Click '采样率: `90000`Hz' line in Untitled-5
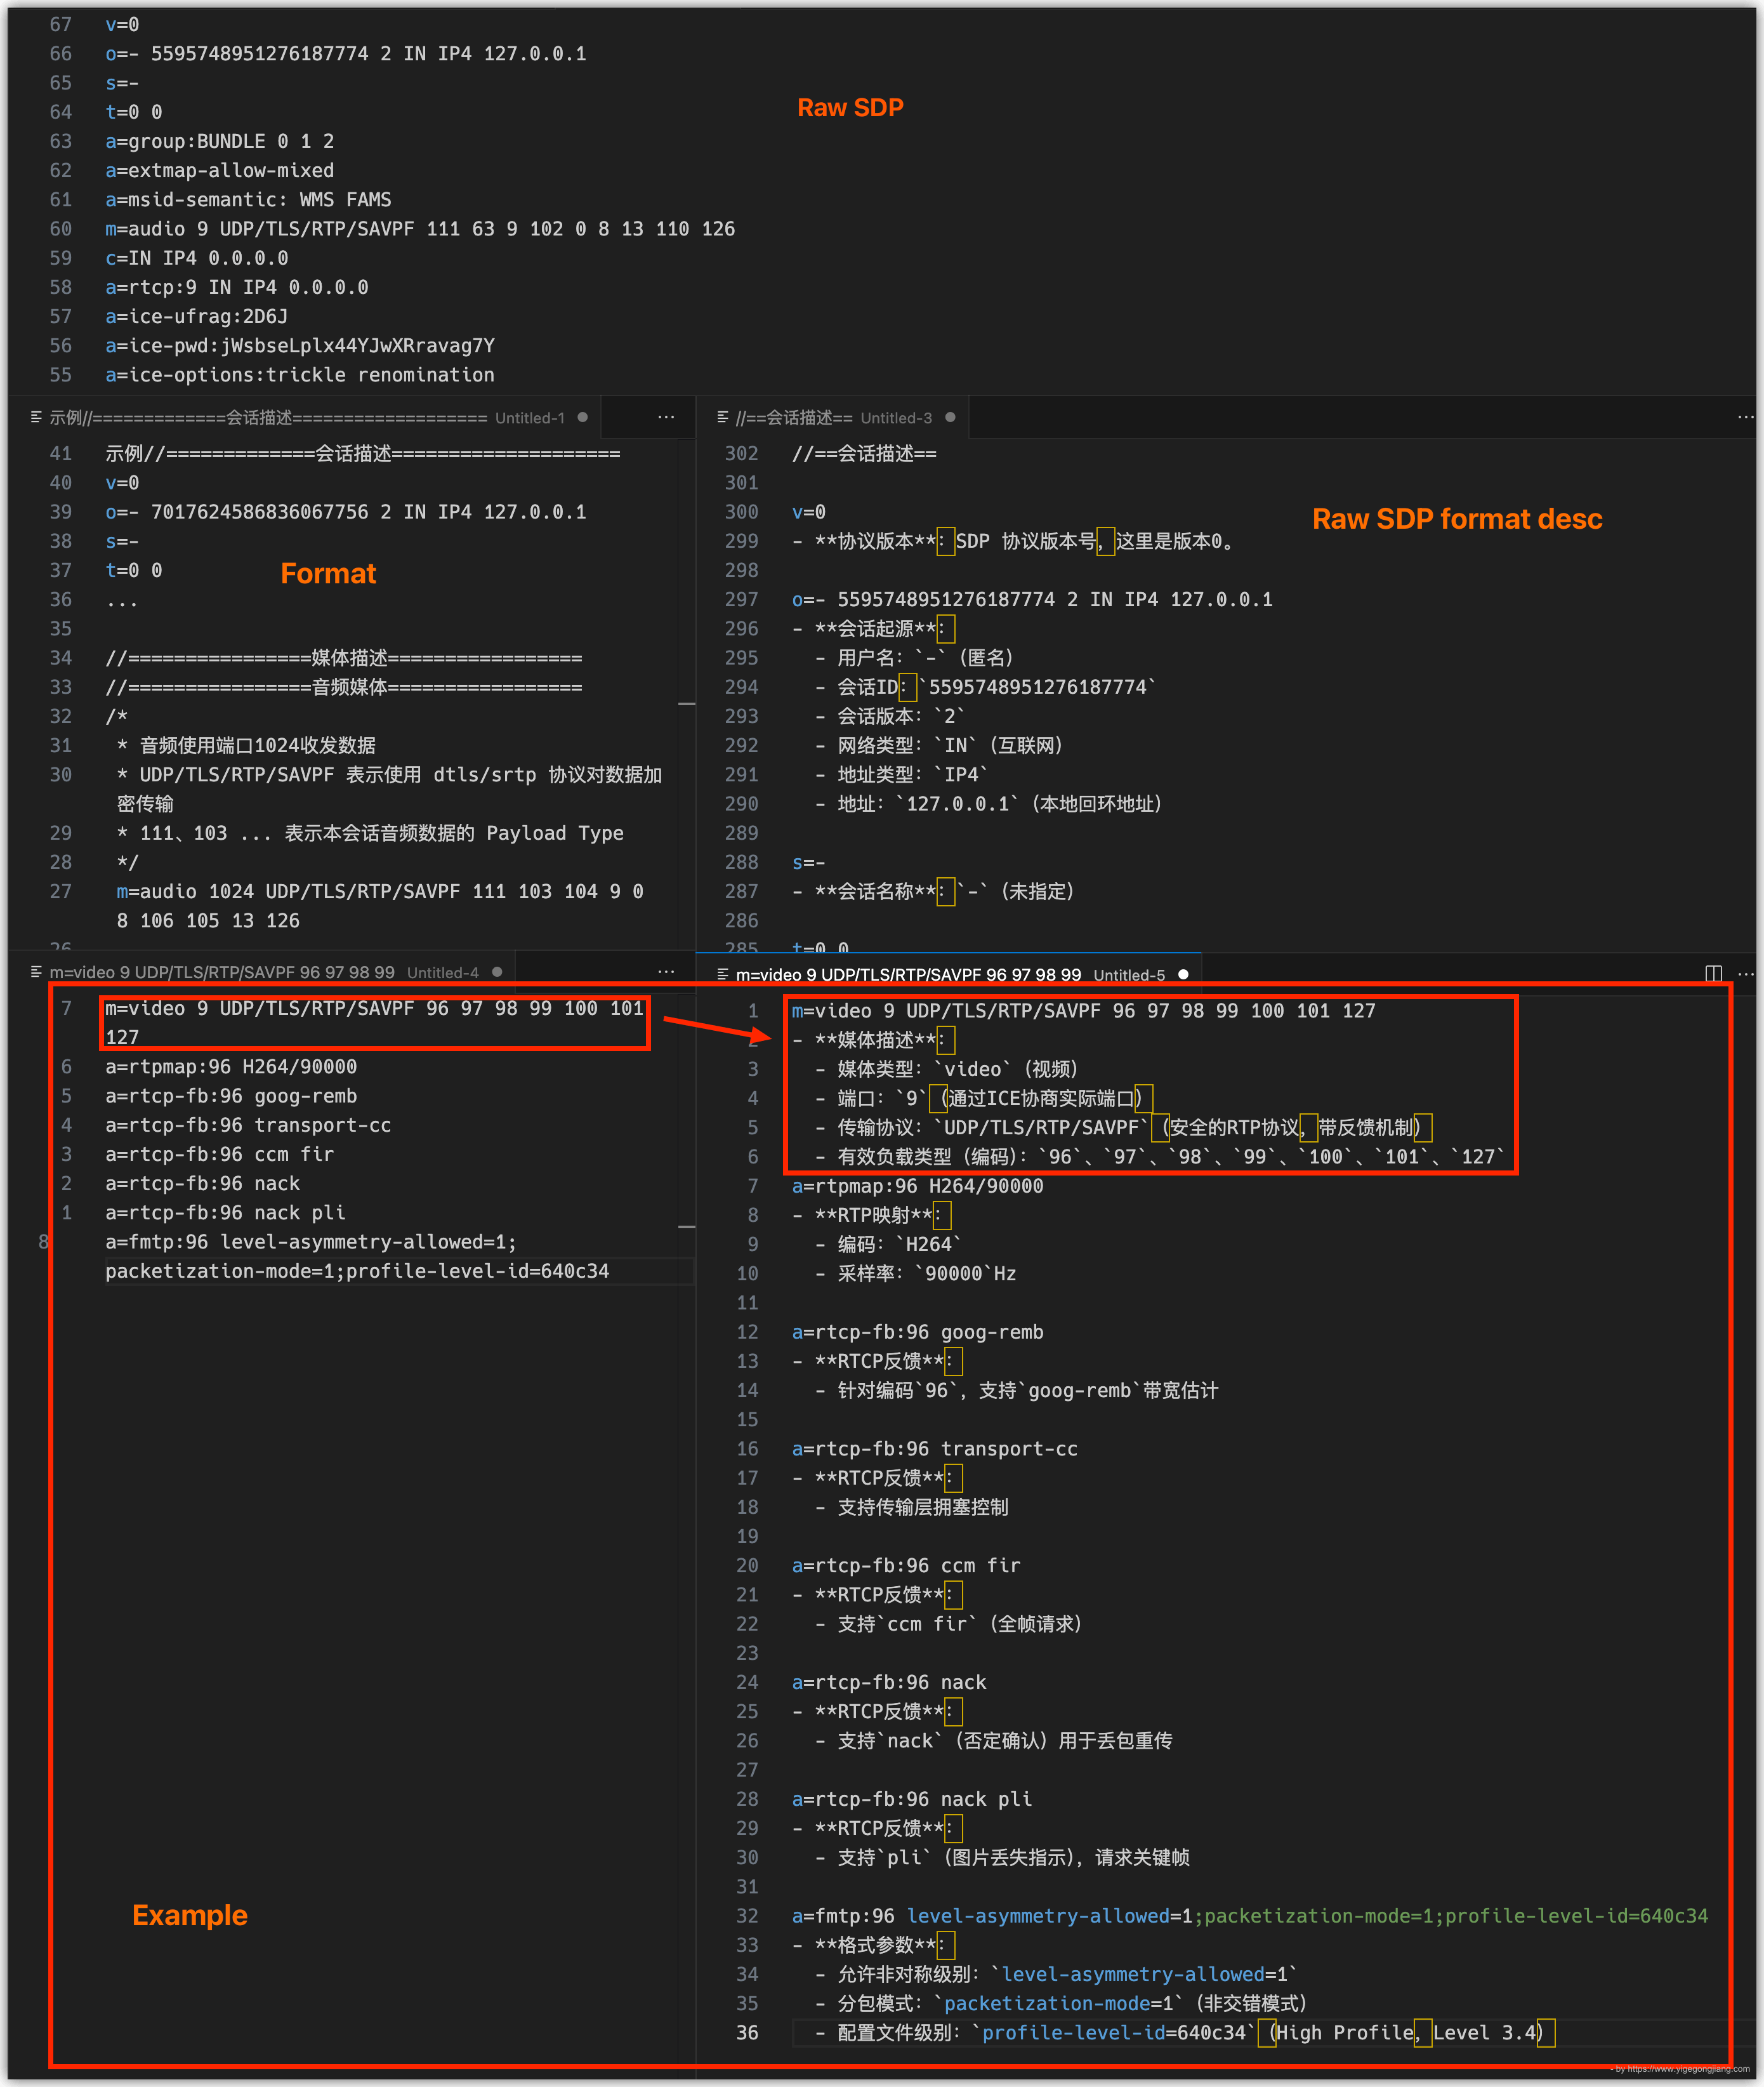The height and width of the screenshot is (2087, 1764). 915,1273
